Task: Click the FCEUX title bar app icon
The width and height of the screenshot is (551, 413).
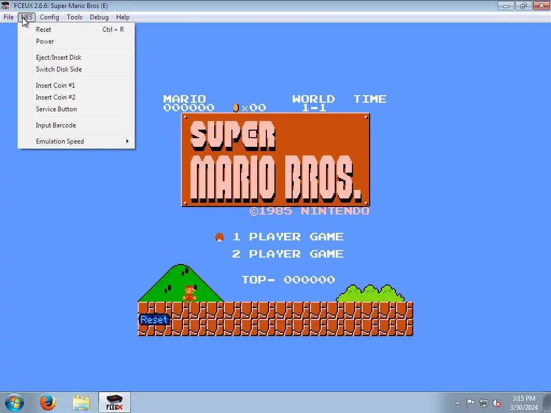Action: pyautogui.click(x=5, y=5)
